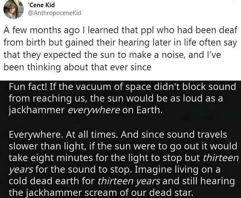Click the words "take eight minutes"
The width and height of the screenshot is (241, 198).
tap(51, 158)
